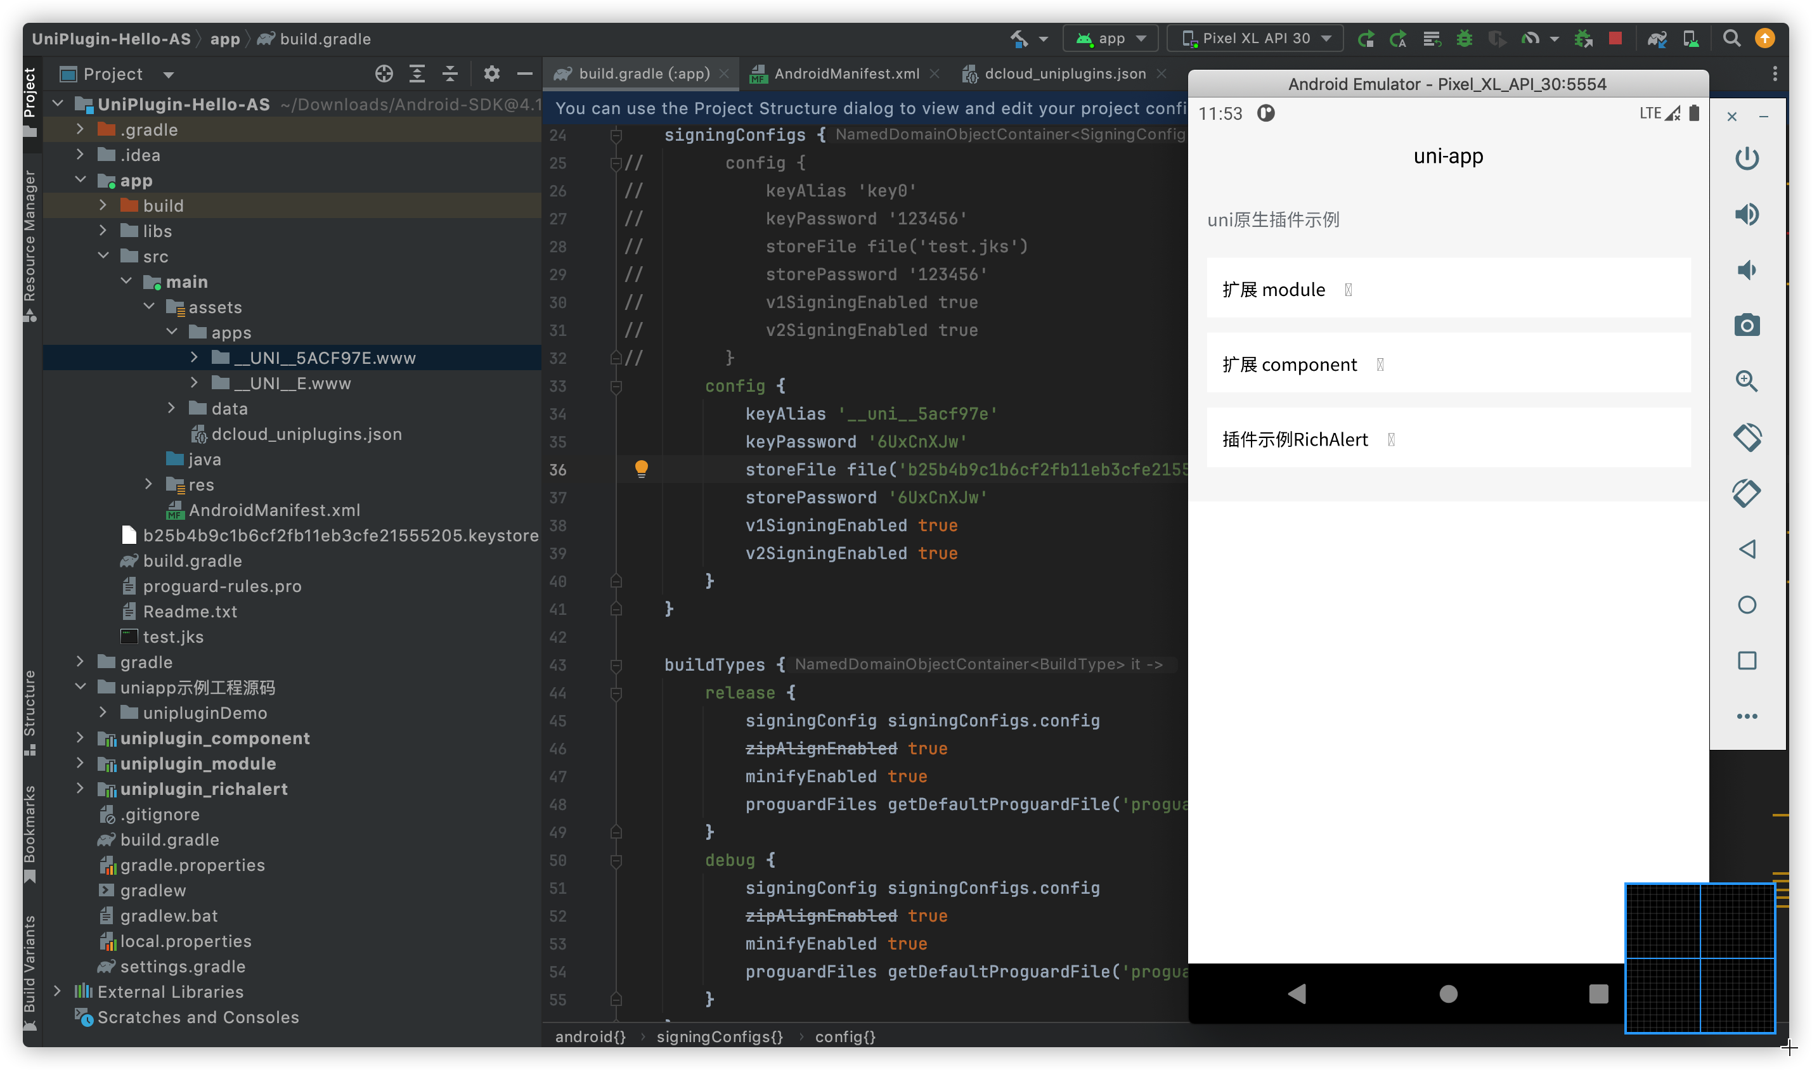Viewport: 1812px width, 1070px height.
Task: Click the Profile app gauge icon
Action: tap(1529, 39)
